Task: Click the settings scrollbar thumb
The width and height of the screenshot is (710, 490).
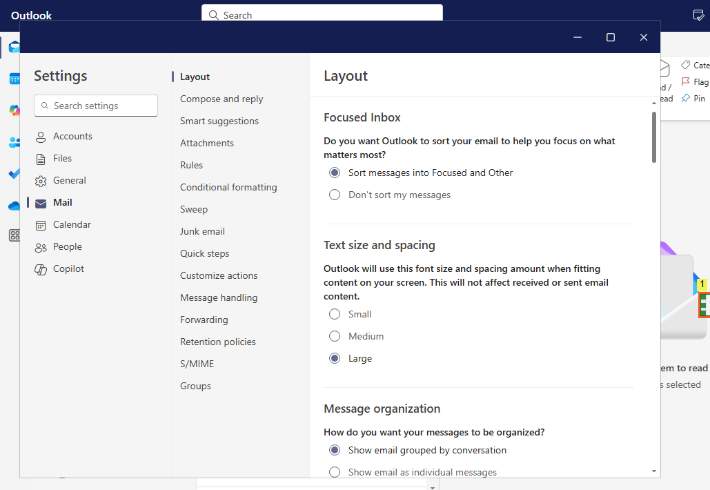Action: [654, 137]
